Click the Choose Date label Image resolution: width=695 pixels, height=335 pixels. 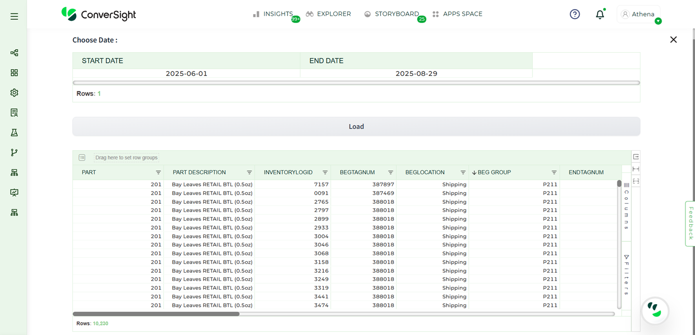tap(95, 40)
